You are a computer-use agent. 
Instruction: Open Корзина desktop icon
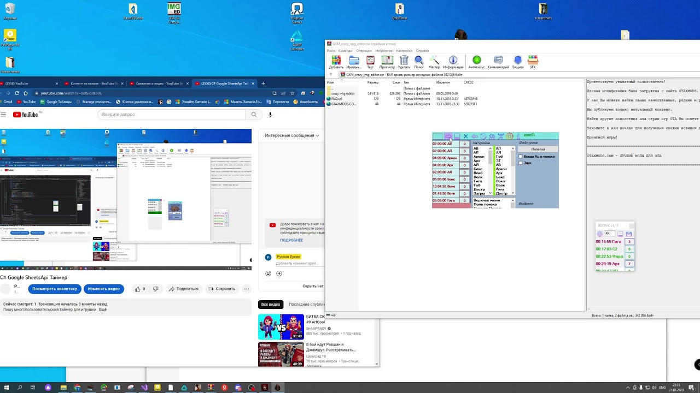(x=10, y=11)
